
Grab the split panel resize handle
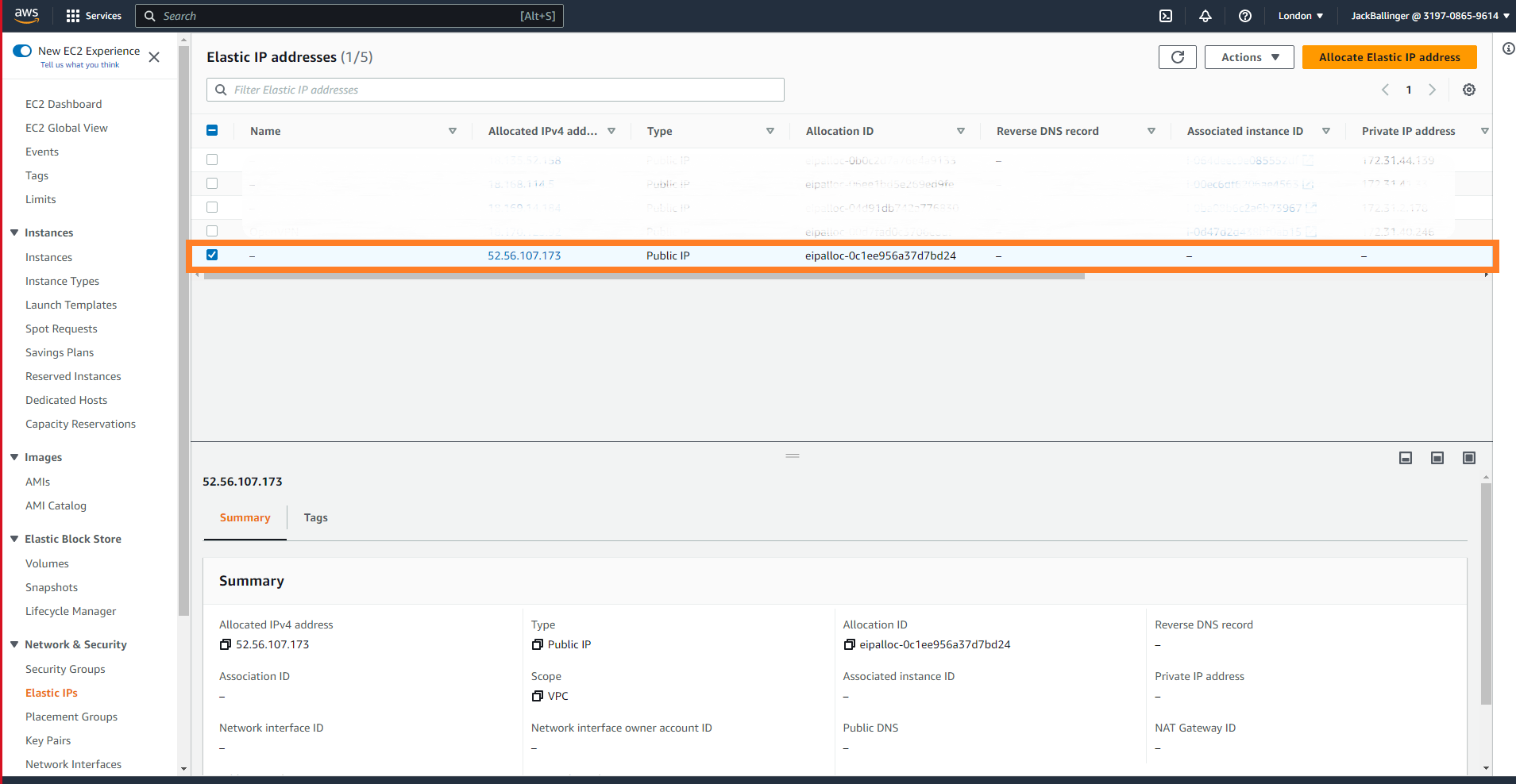click(x=793, y=456)
